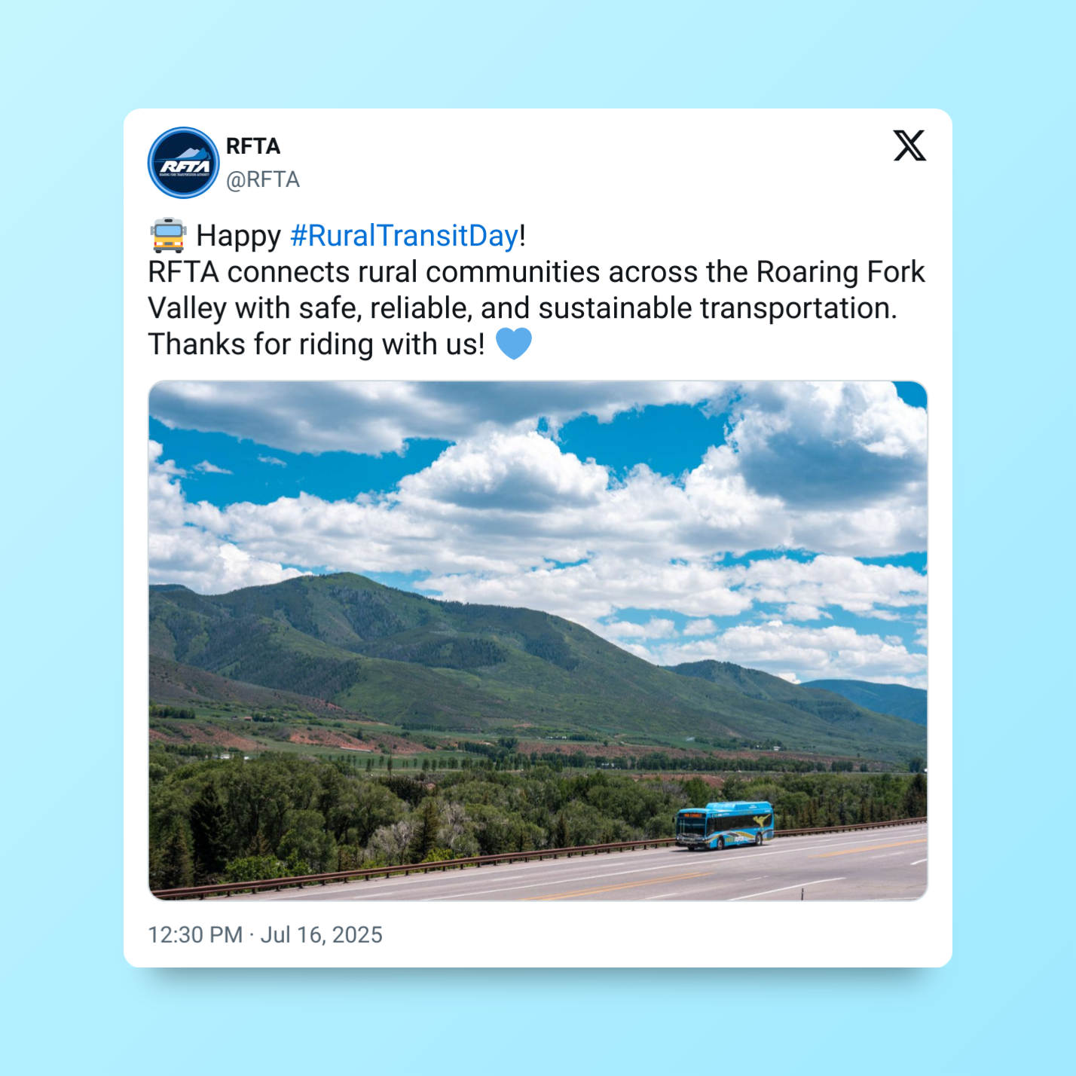The width and height of the screenshot is (1076, 1076).
Task: Select the blue bus in the photo
Action: (725, 826)
